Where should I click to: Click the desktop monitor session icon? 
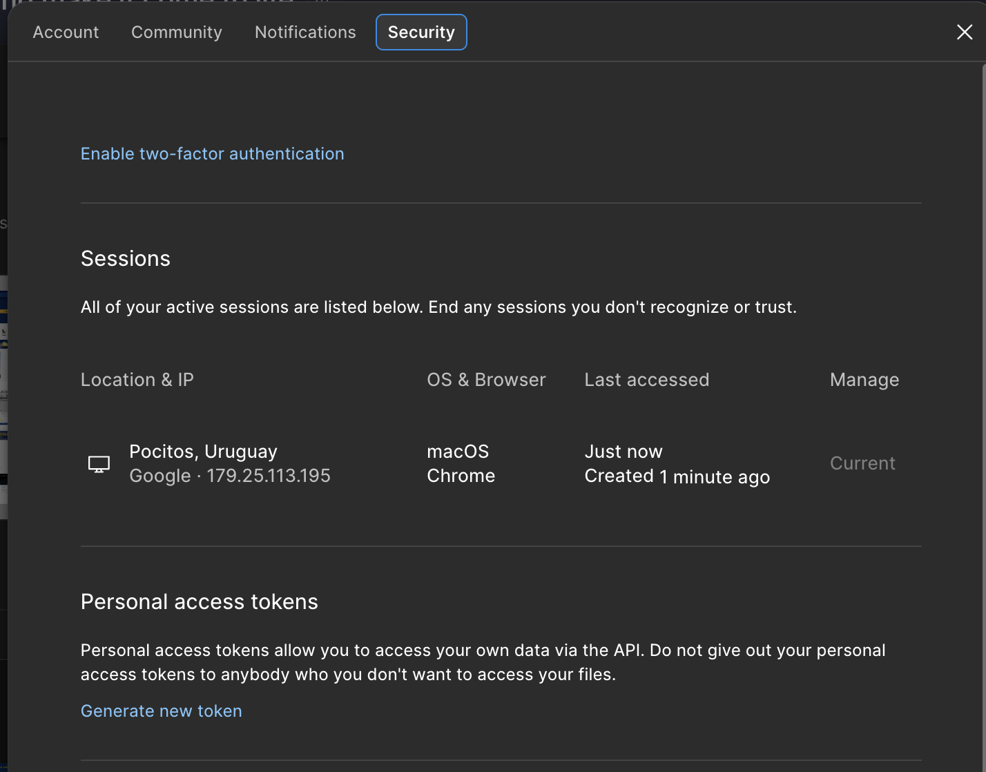point(99,464)
